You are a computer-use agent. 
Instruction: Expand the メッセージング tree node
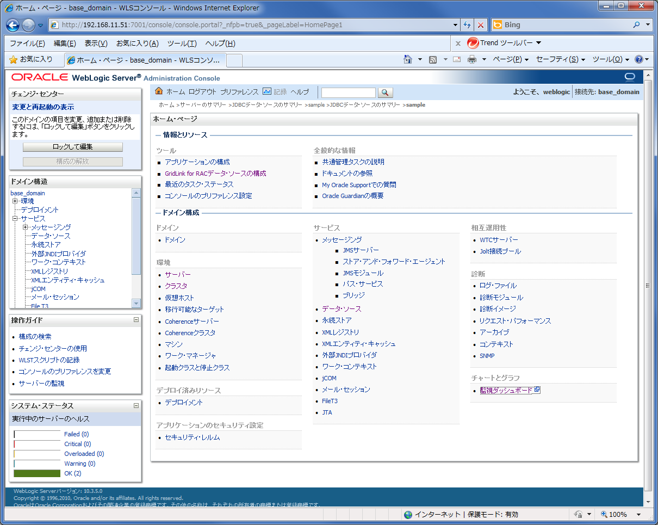point(26,227)
